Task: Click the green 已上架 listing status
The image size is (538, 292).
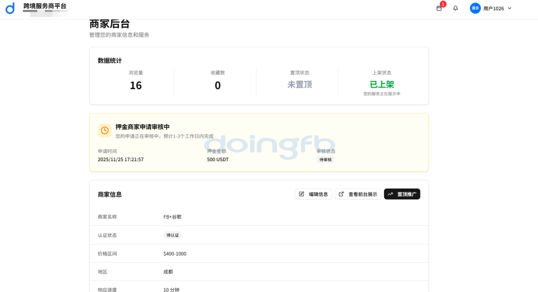Action: [382, 85]
